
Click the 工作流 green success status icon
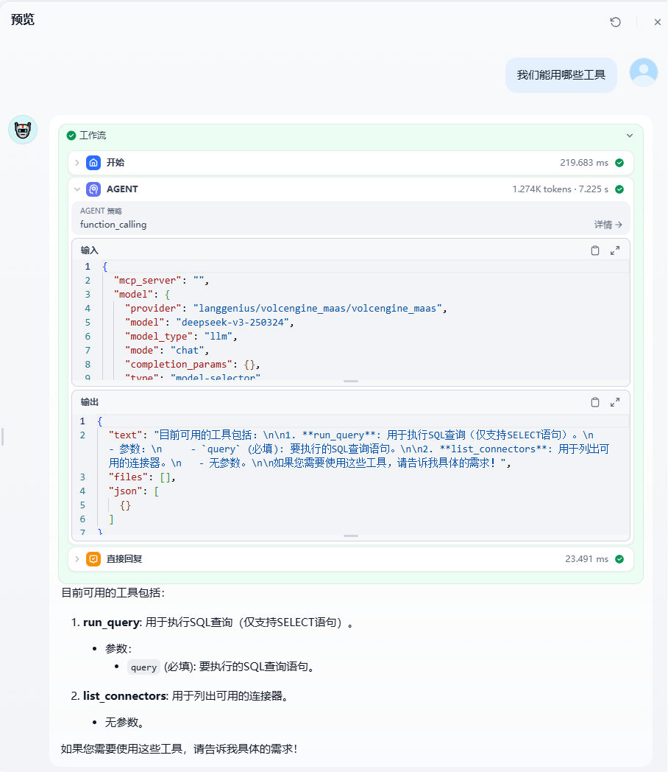point(71,136)
